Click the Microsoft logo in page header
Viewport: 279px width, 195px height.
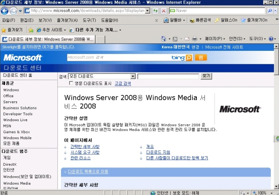pos(23,58)
